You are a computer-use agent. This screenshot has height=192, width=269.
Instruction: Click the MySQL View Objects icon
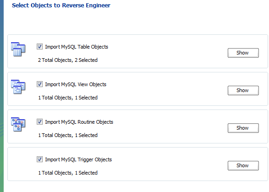pos(18,87)
